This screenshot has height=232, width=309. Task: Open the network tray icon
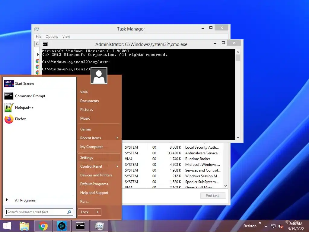point(273,226)
